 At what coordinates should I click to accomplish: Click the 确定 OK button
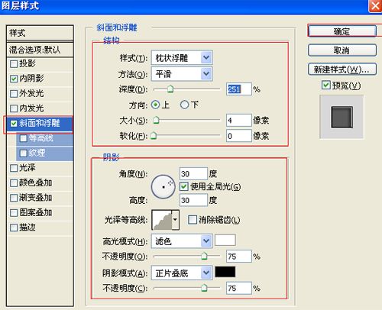pyautogui.click(x=342, y=31)
